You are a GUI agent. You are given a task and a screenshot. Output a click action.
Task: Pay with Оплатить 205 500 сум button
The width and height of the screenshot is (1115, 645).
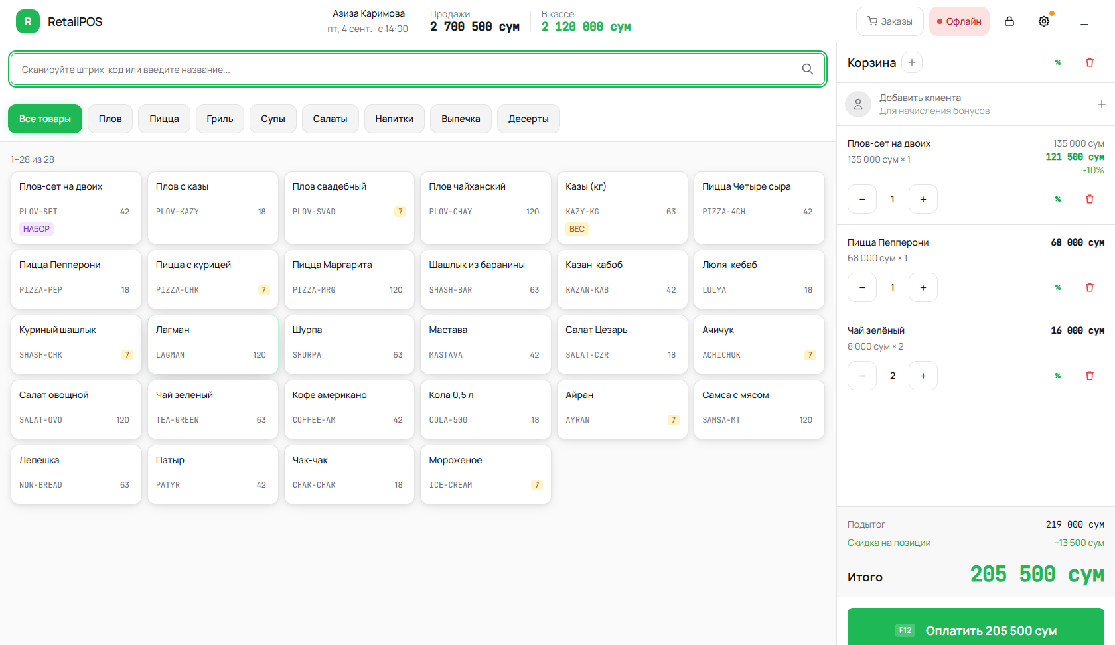point(976,626)
